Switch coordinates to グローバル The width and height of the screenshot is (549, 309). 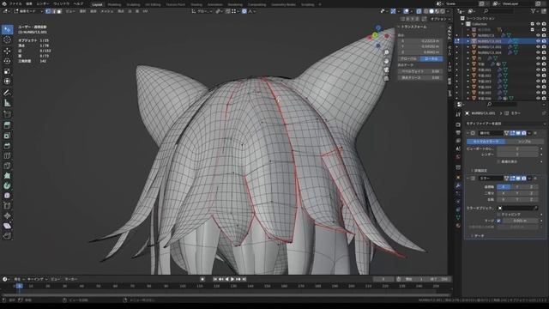point(408,59)
